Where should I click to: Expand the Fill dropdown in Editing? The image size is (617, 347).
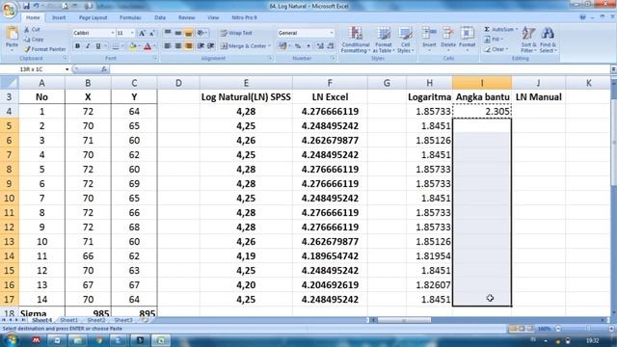point(502,40)
